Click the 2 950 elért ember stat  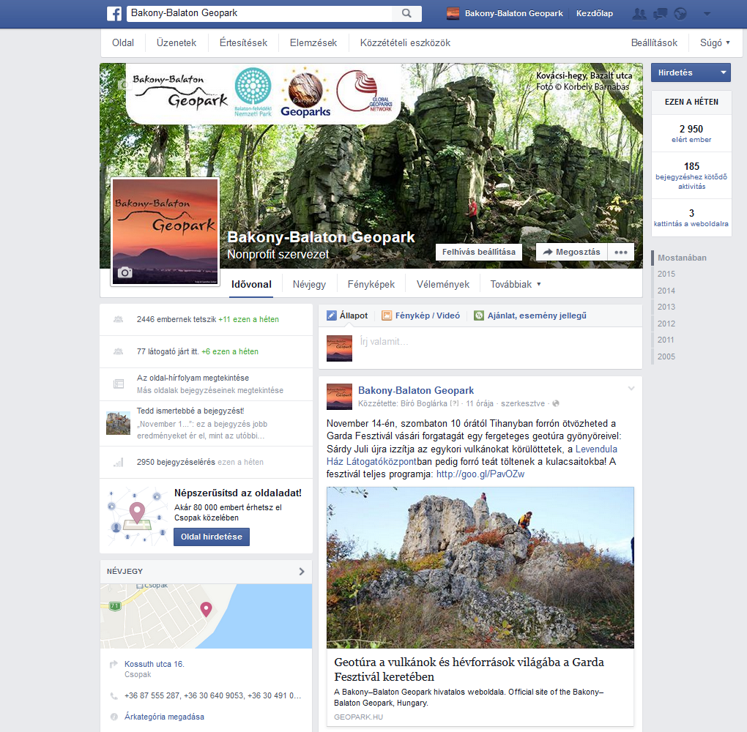pyautogui.click(x=691, y=133)
